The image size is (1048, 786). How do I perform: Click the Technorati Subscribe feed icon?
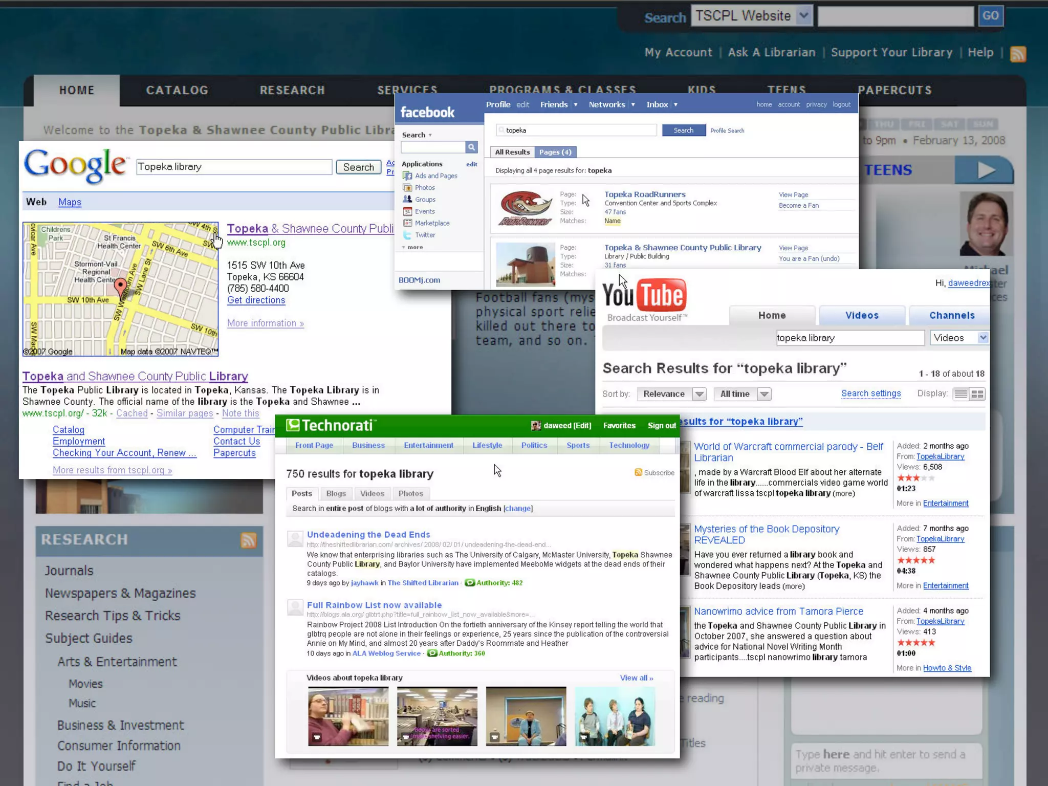tap(638, 472)
